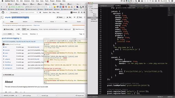Viewport: 175px width, 98px height.
Task: Close the Gruntfile.js tab in Sublime
Action: pyautogui.click(x=127, y=5)
